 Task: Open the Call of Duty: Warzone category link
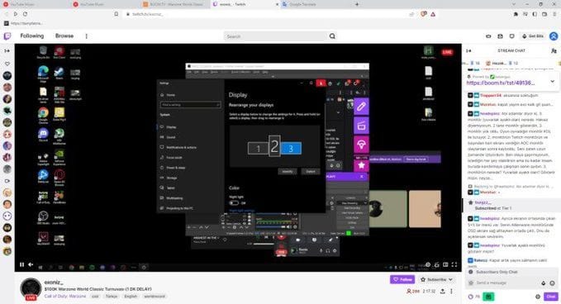click(65, 296)
